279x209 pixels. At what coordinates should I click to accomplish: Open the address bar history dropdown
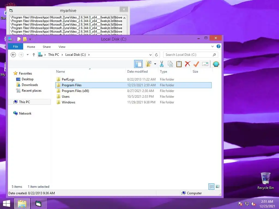150,55
